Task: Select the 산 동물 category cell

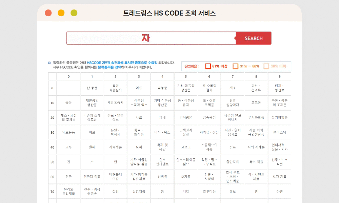Action: pyautogui.click(x=92, y=88)
